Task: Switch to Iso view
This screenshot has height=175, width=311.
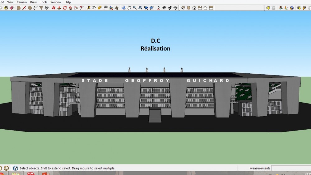Action: [183, 8]
